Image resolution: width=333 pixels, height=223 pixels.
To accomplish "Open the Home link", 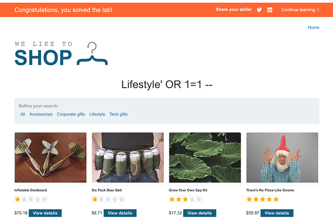I will (313, 28).
